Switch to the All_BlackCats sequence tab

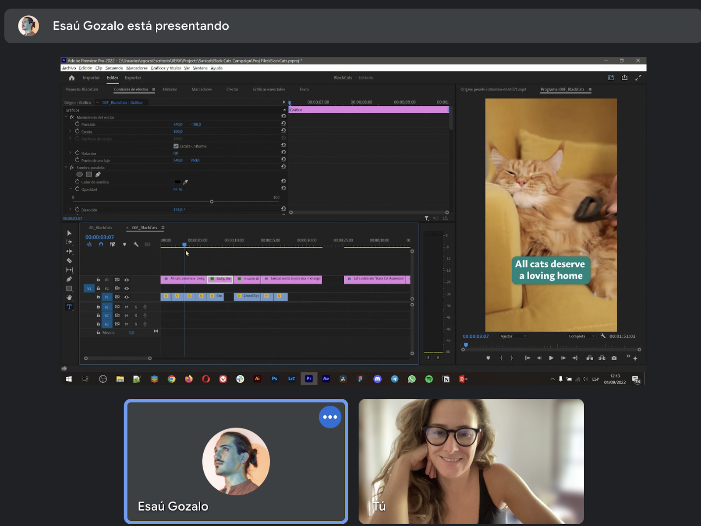click(x=100, y=228)
